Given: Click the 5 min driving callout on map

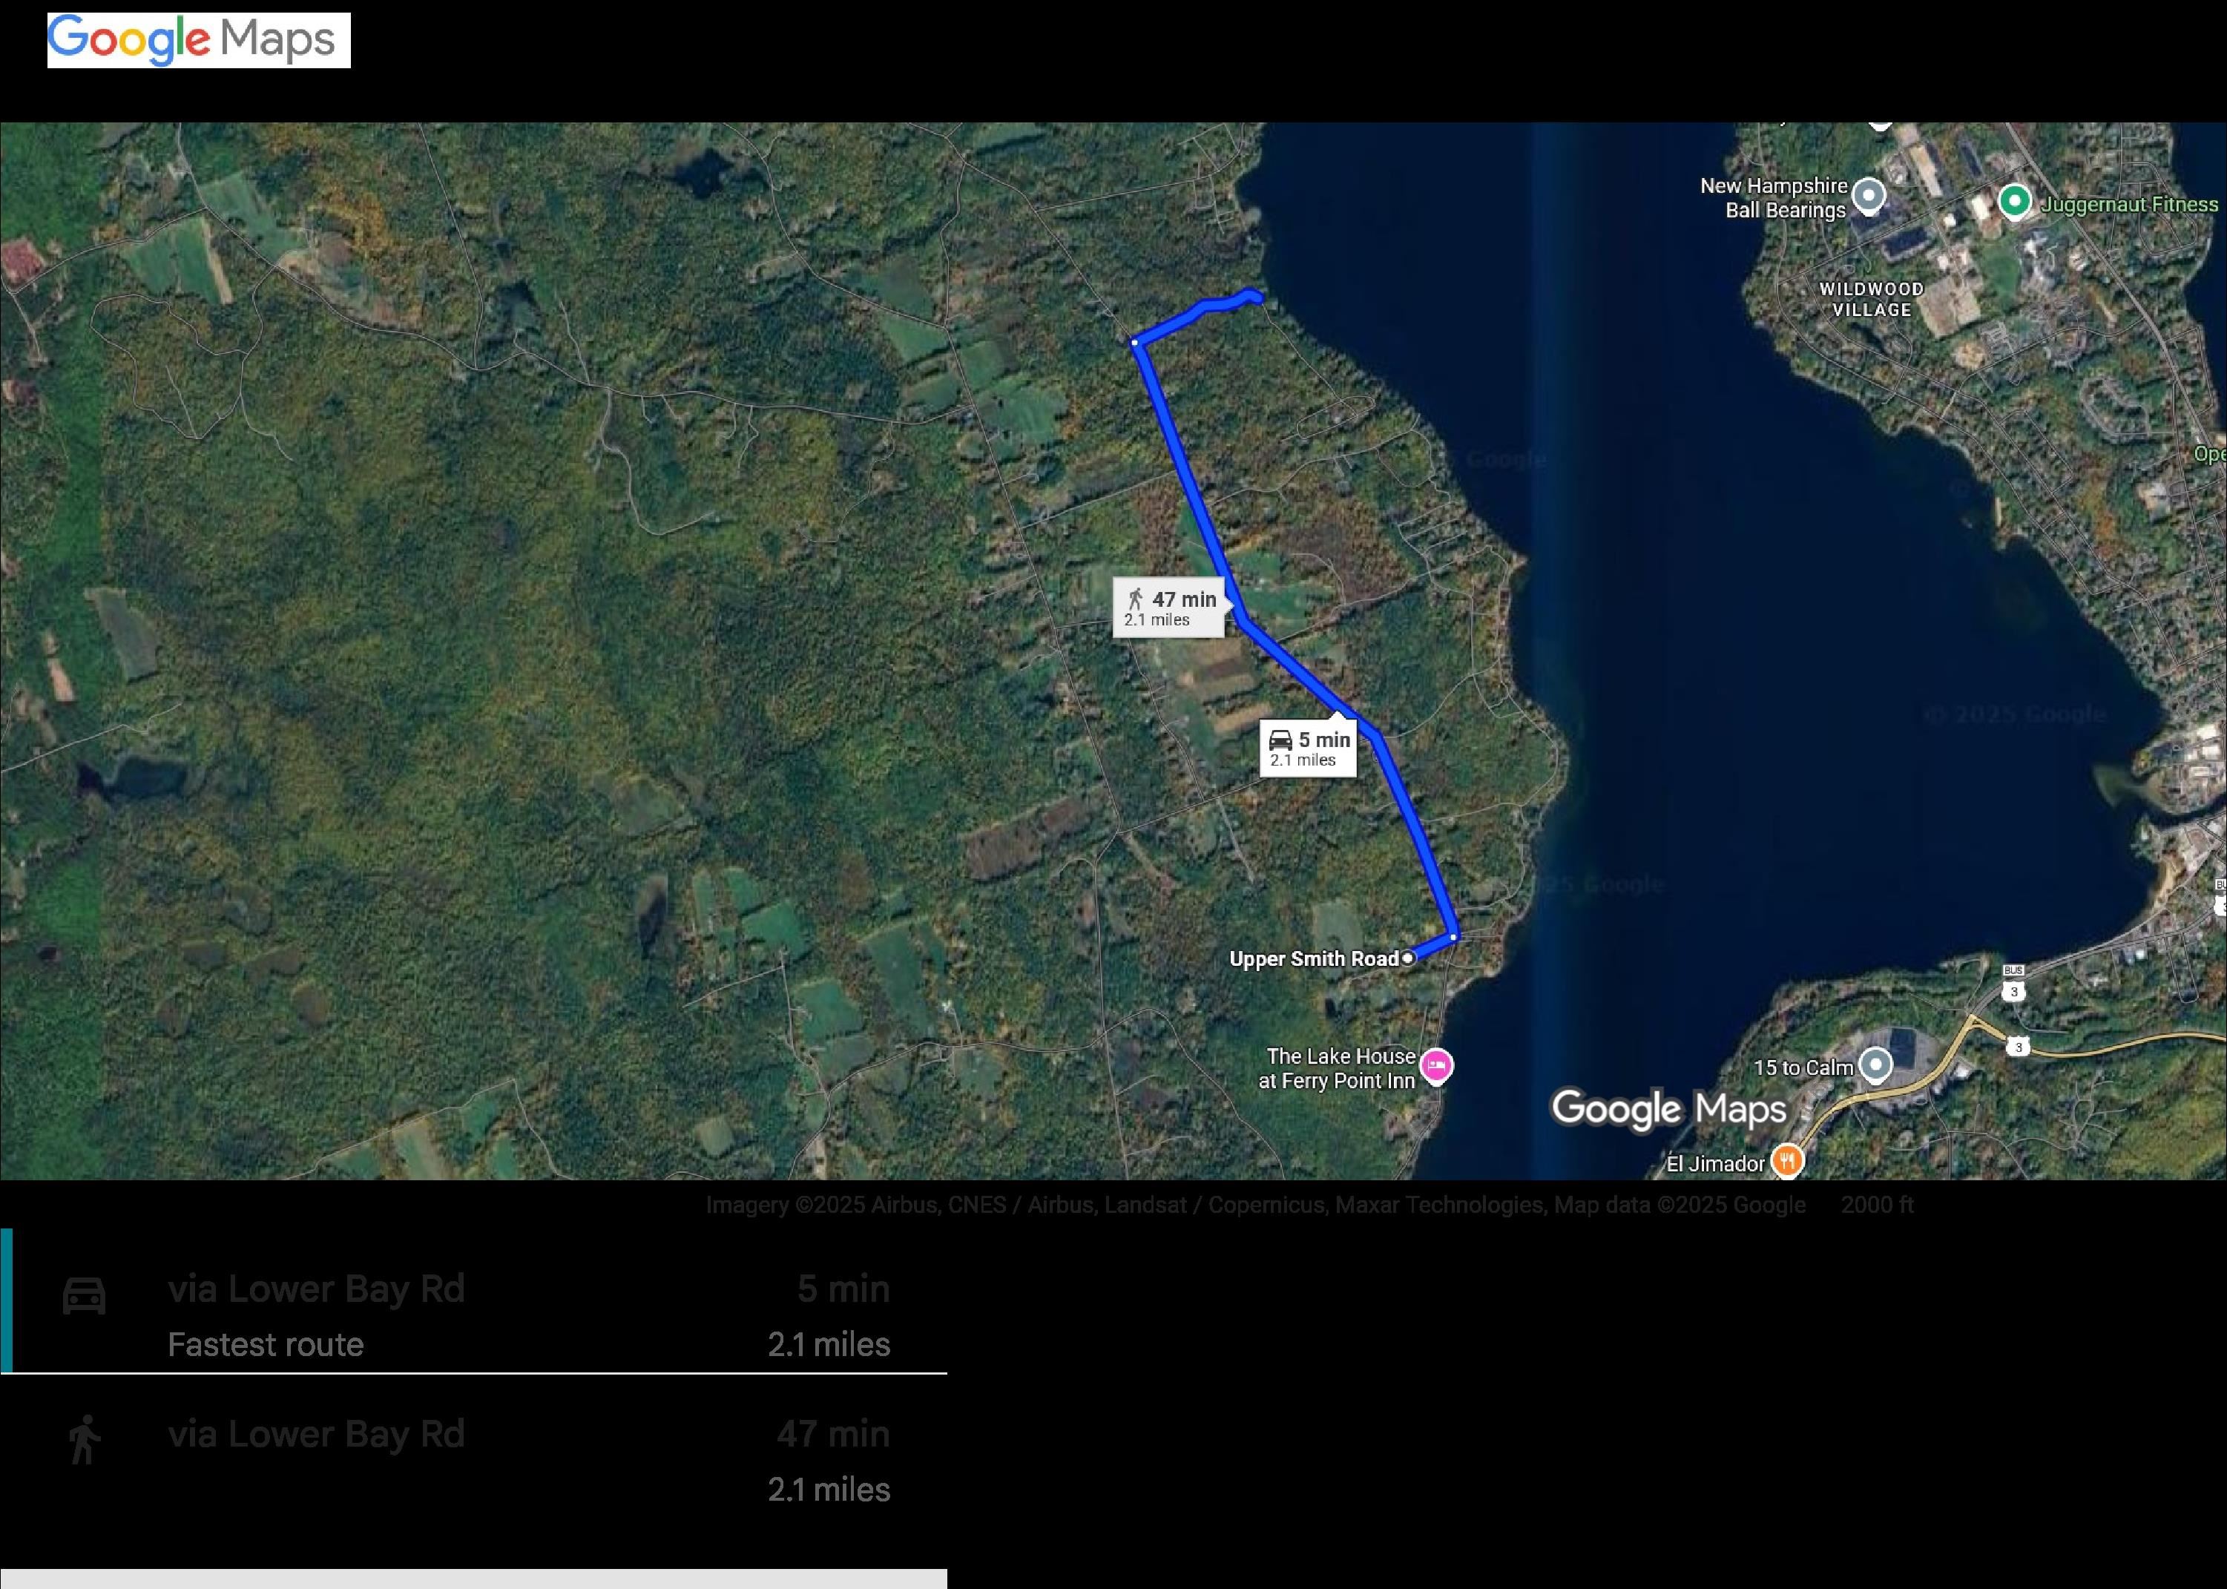Looking at the screenshot, I should coord(1308,749).
